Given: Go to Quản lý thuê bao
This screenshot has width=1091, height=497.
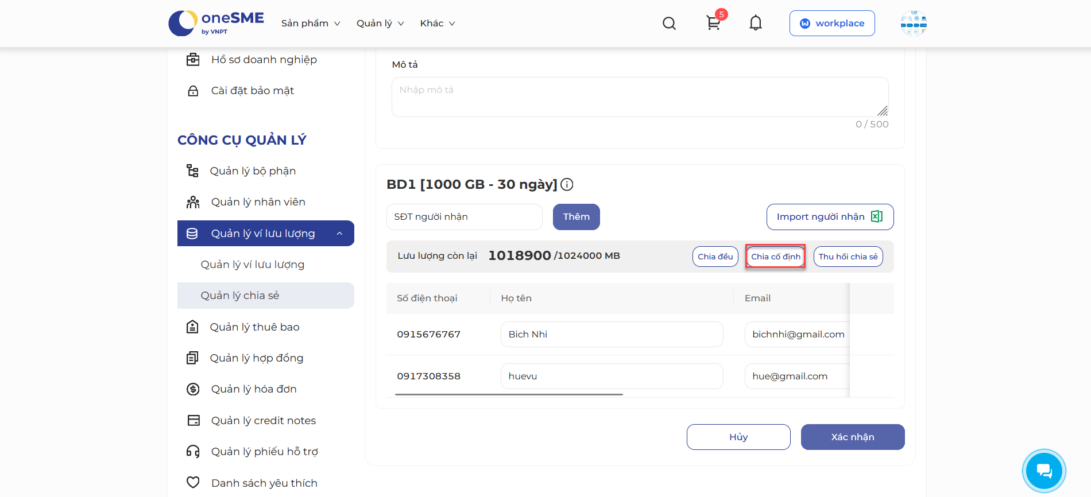Looking at the screenshot, I should tap(255, 327).
